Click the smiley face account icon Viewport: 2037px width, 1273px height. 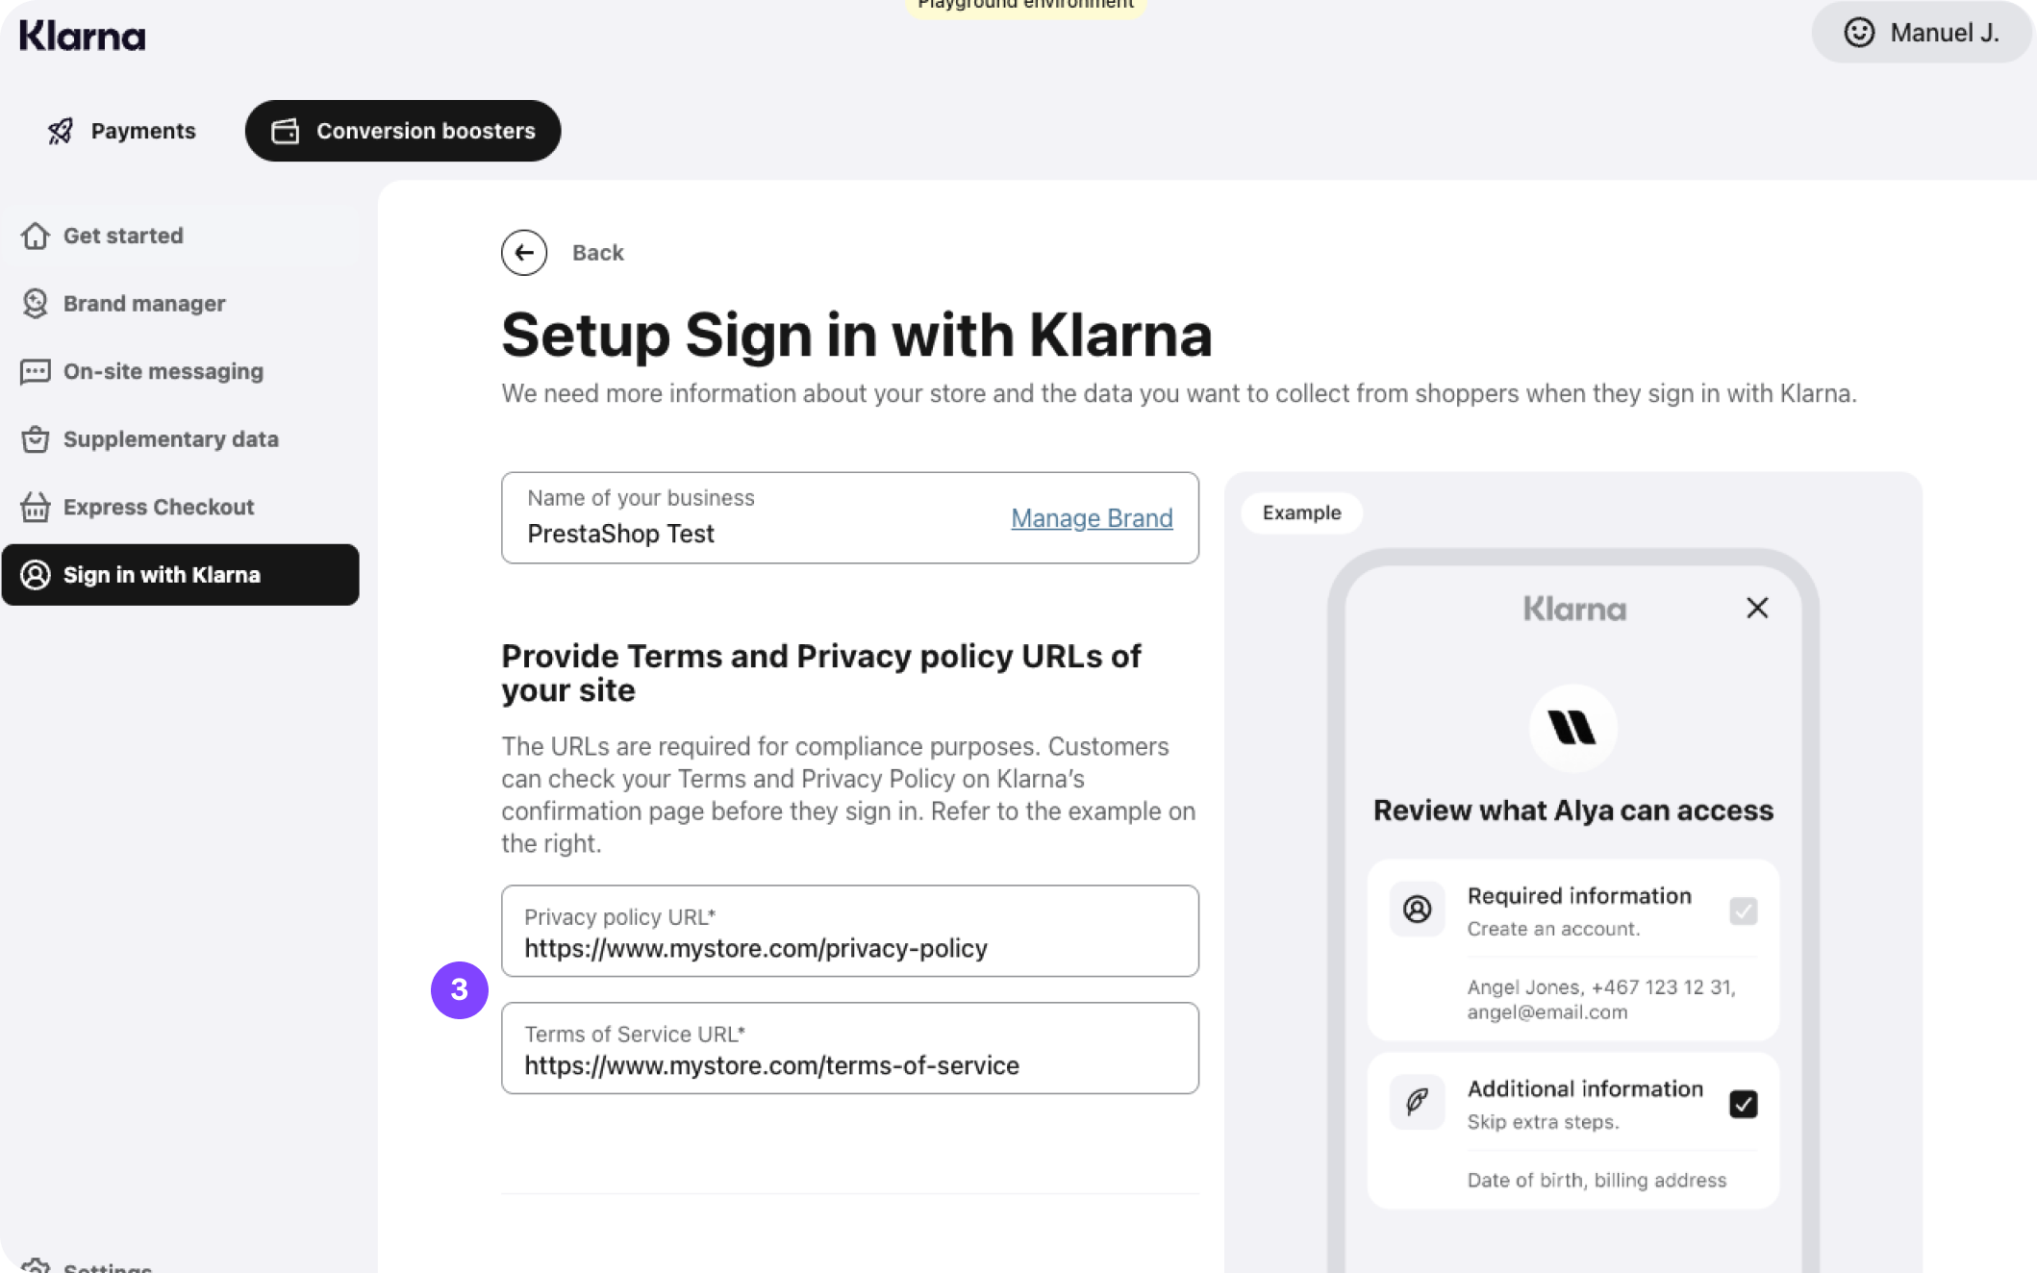pyautogui.click(x=1859, y=33)
